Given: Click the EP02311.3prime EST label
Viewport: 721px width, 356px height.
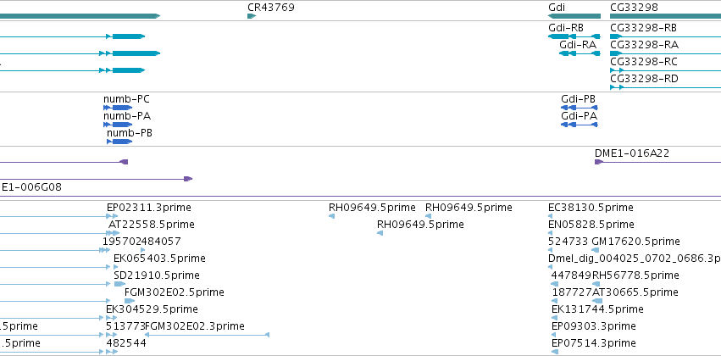Looking at the screenshot, I should pos(149,208).
